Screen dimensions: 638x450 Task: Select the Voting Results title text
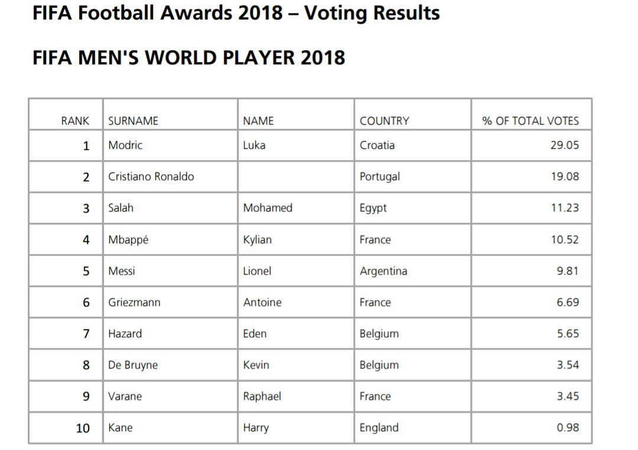pos(372,13)
